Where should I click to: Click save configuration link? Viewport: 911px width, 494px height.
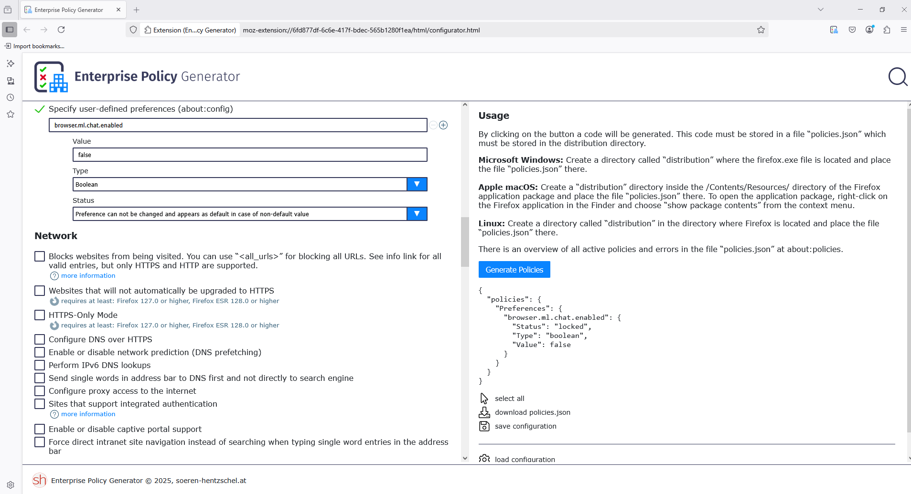525,426
